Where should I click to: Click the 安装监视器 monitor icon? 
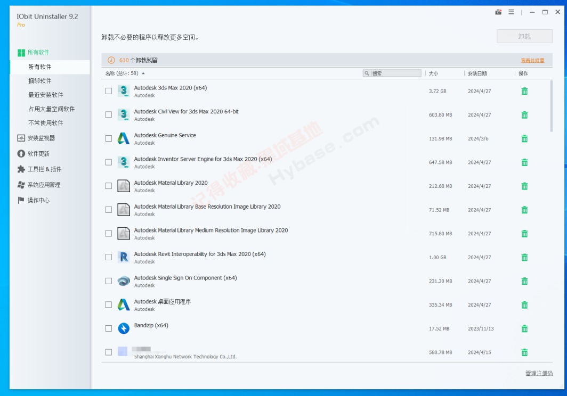point(21,138)
